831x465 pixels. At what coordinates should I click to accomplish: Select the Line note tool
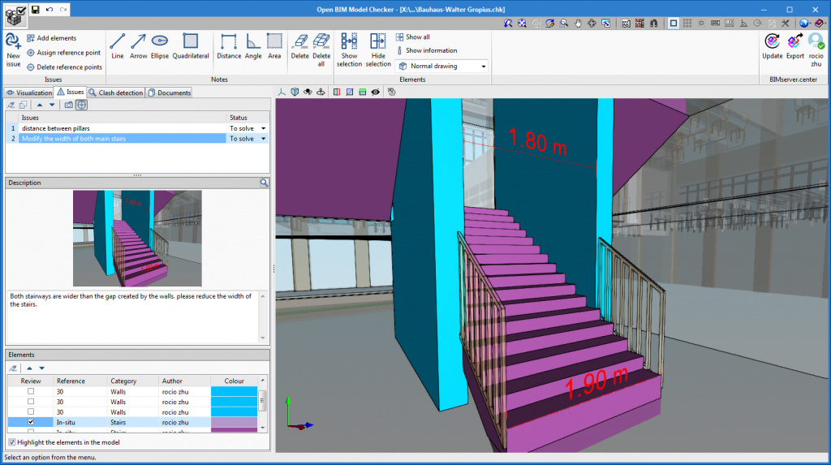tap(117, 46)
